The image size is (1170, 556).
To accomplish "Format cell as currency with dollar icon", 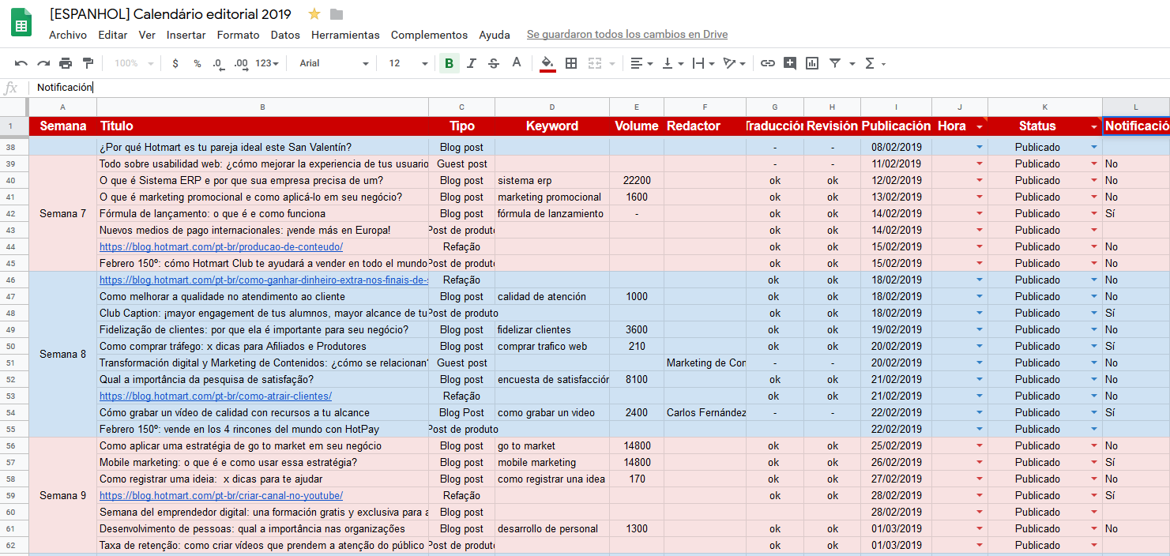I will (175, 63).
